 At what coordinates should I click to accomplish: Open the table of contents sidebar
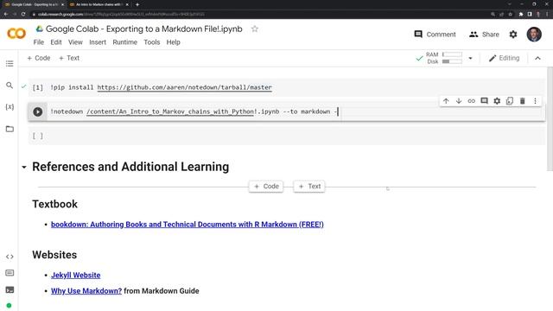click(10, 63)
